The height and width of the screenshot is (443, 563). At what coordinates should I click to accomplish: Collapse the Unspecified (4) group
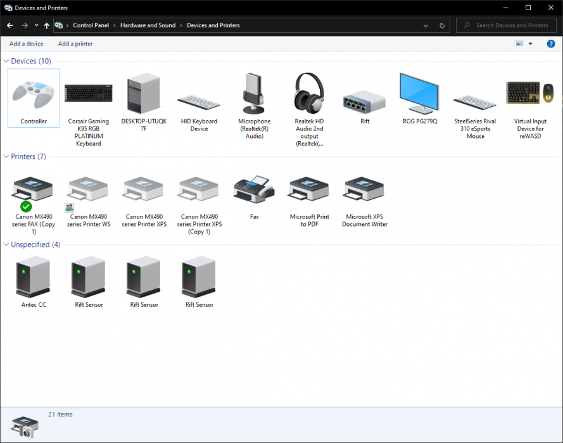6,244
